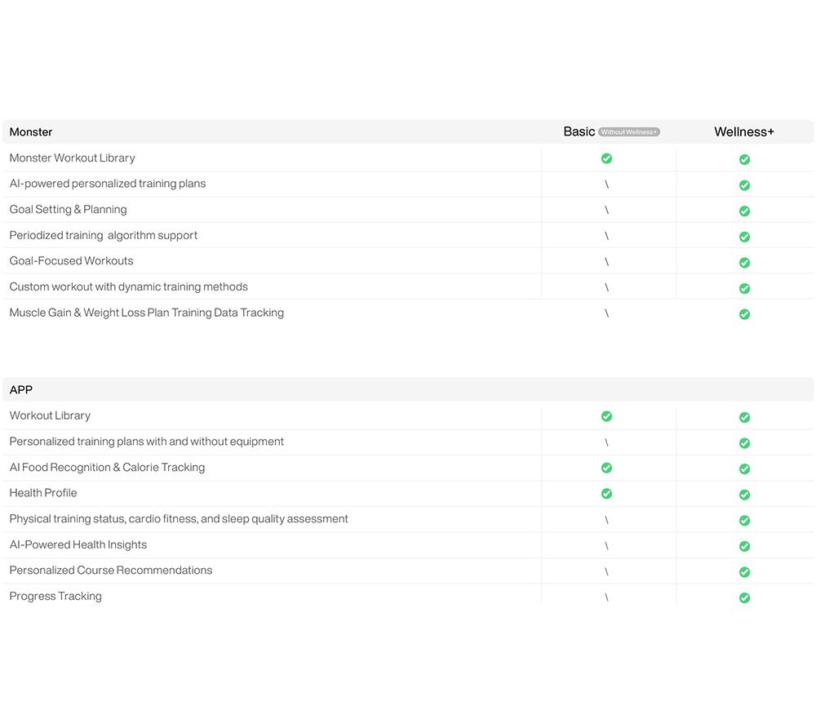Screen dimensions: 816x724
Task: Select the Basic column header
Action: click(x=579, y=131)
